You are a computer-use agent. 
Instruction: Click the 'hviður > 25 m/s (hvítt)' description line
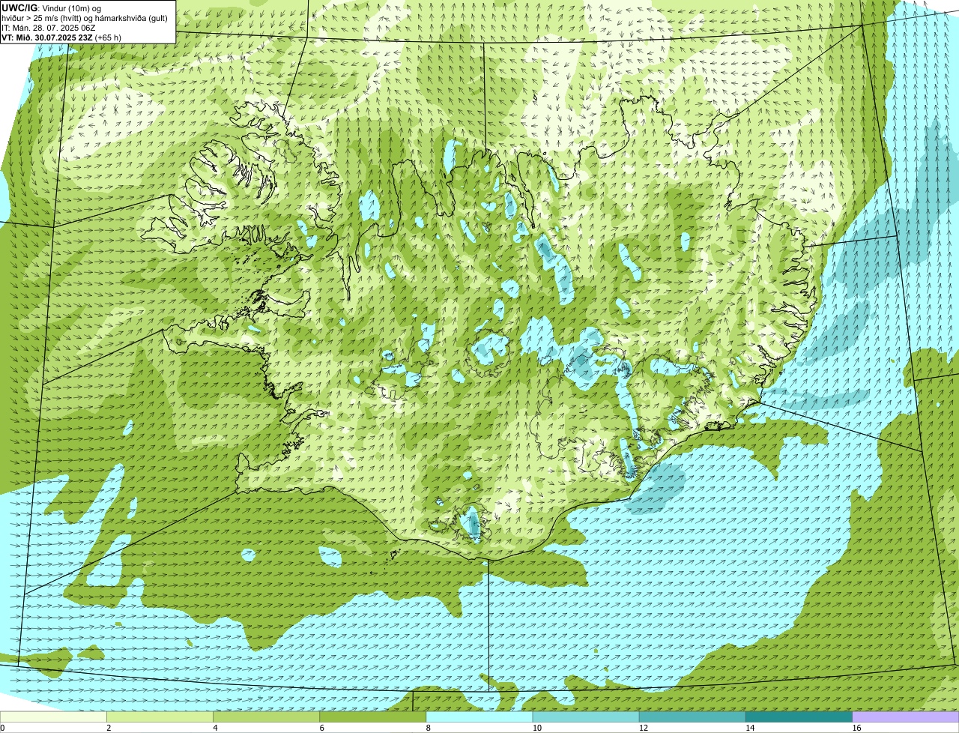[85, 18]
